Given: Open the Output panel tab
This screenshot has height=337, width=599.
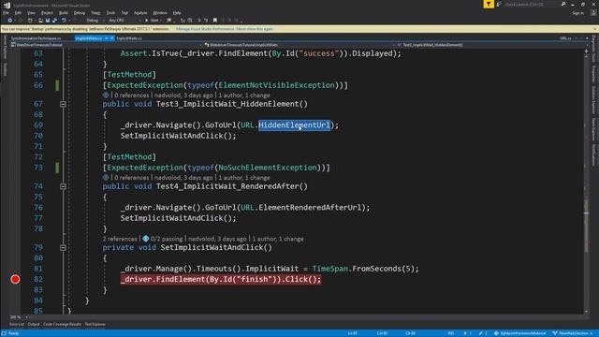Looking at the screenshot, I should pos(34,325).
